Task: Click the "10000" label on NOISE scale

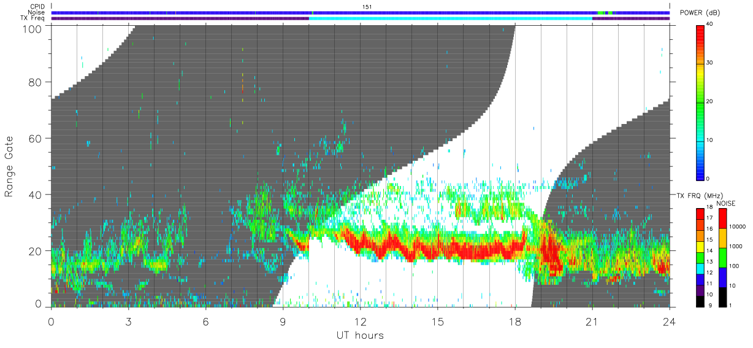Action: 737,228
